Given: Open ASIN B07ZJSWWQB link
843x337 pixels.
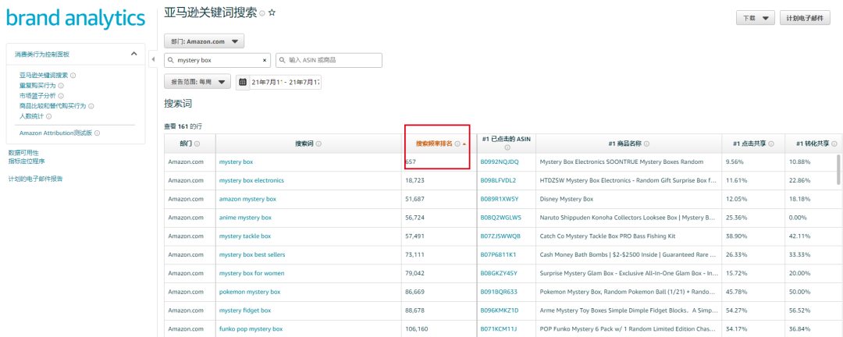Looking at the screenshot, I should pyautogui.click(x=500, y=236).
